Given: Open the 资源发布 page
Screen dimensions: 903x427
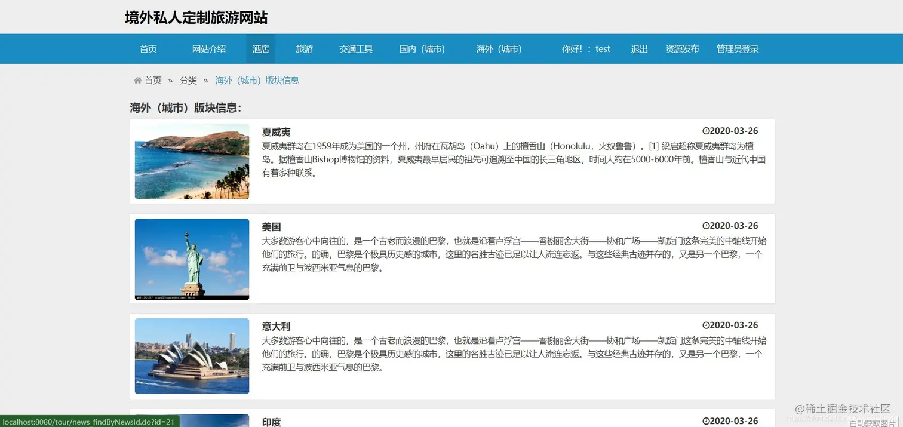Looking at the screenshot, I should [x=682, y=49].
